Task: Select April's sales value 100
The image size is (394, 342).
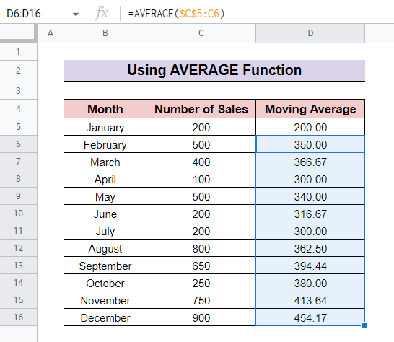Action: click(x=201, y=179)
